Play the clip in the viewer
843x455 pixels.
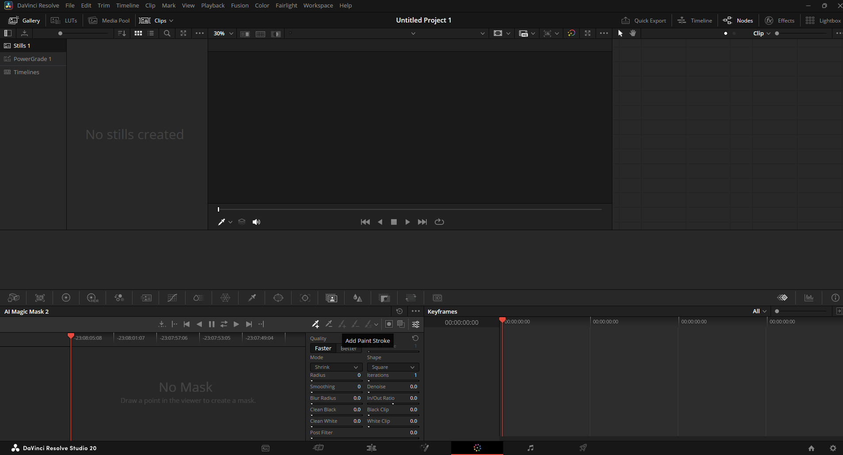407,222
